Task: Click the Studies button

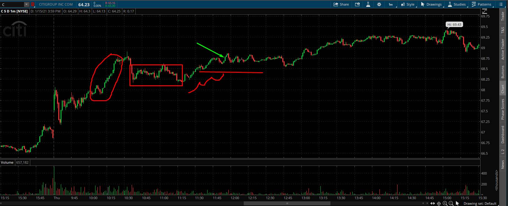Action: tap(457, 4)
